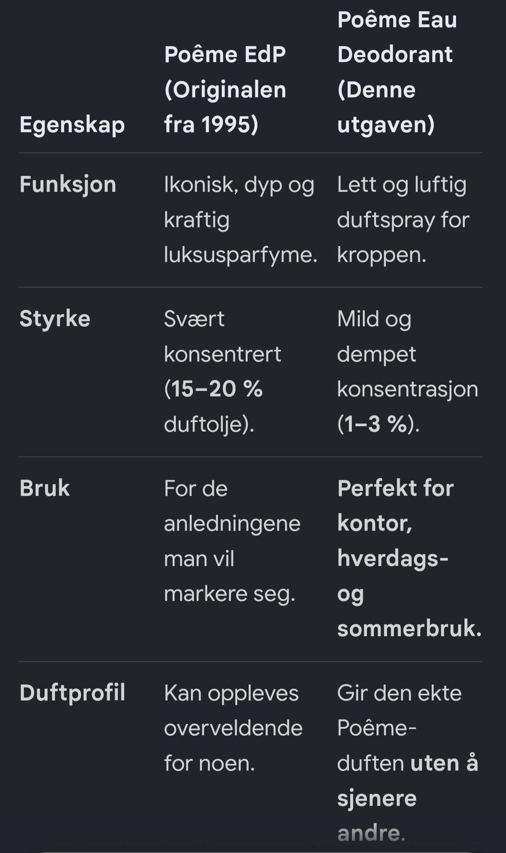The image size is (506, 853).
Task: Click the bold 'uten å sjenere' text
Action: tap(407, 781)
